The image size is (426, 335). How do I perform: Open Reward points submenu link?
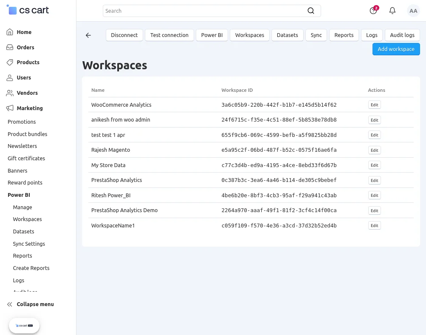[25, 183]
